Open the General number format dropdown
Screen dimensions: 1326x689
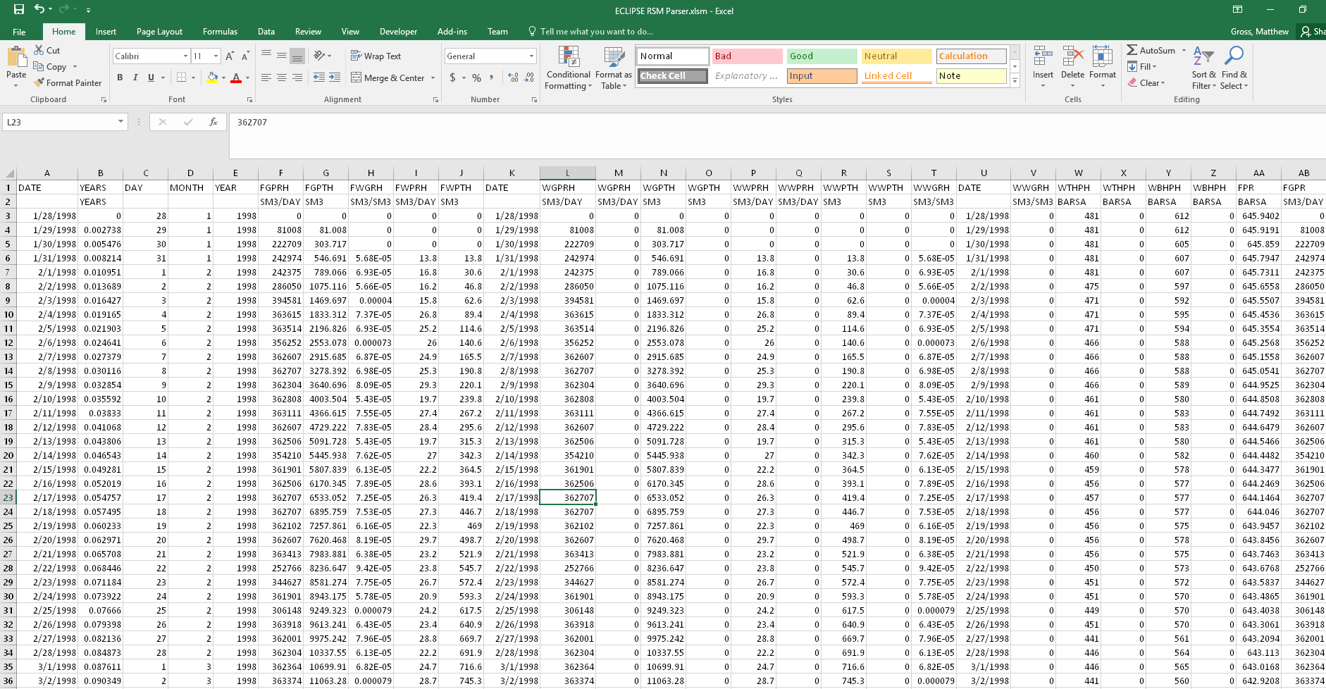coord(531,56)
